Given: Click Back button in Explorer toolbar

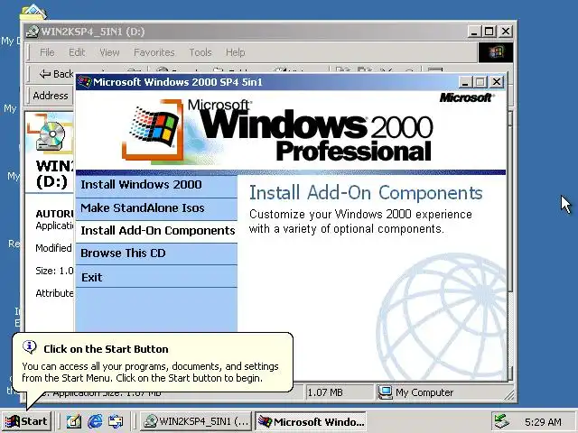Looking at the screenshot, I should click(x=56, y=74).
